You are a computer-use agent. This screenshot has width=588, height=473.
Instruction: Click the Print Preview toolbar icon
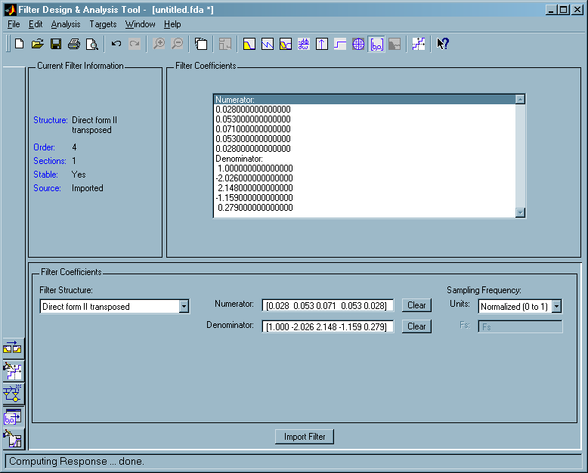[92, 44]
